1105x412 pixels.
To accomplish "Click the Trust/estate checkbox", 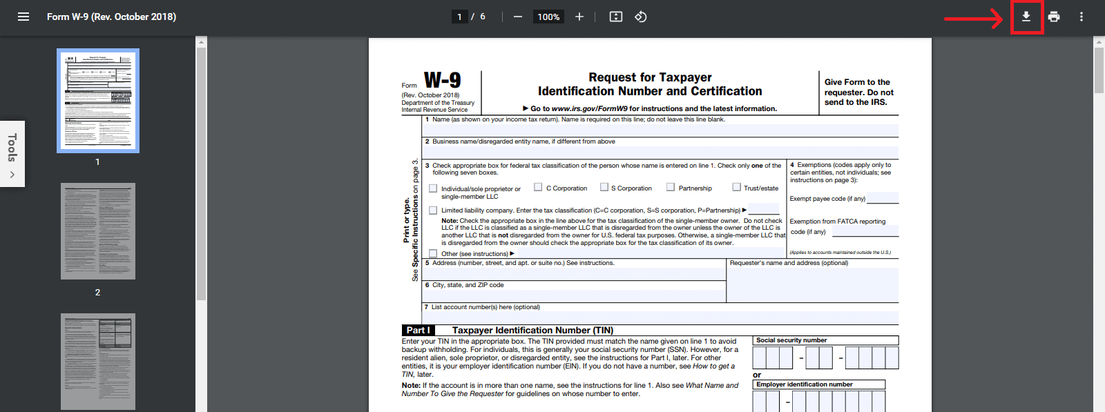I will click(737, 187).
